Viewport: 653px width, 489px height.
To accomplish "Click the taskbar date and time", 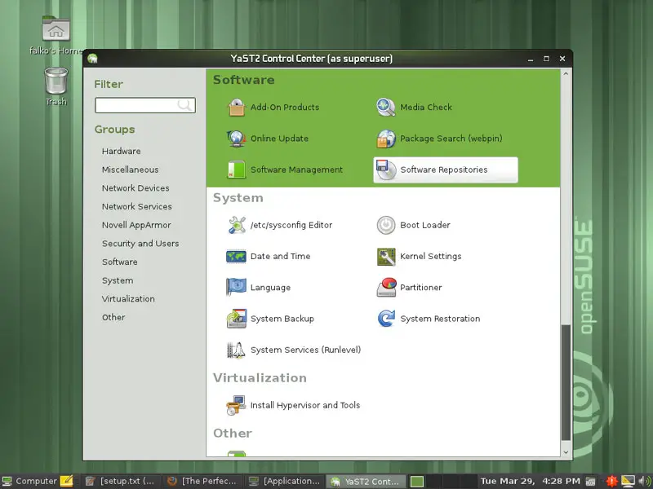I will 530,481.
